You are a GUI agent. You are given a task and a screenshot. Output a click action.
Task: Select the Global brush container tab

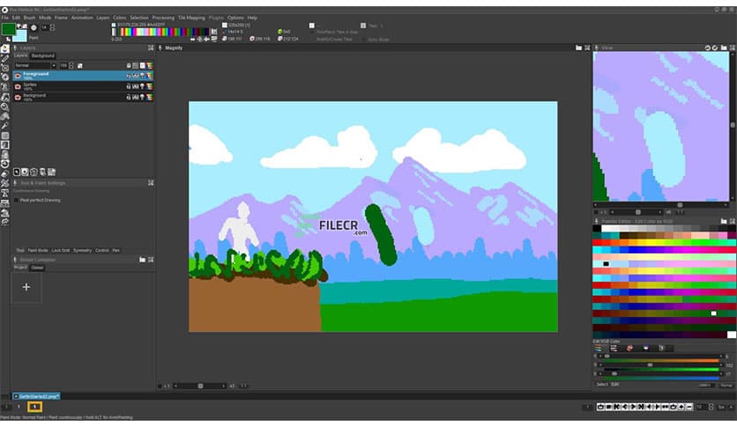38,268
